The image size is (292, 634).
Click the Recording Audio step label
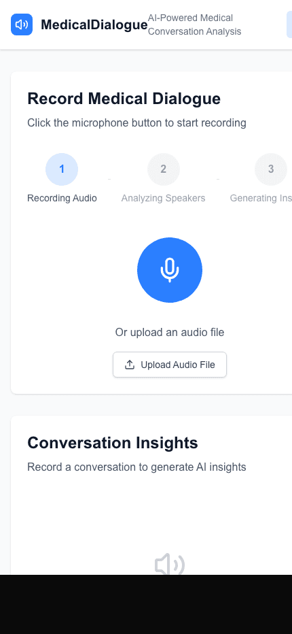pos(62,198)
